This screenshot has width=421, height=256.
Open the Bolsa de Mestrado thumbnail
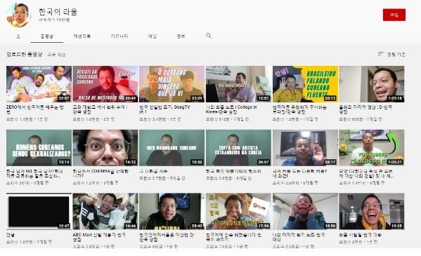[x=105, y=84]
